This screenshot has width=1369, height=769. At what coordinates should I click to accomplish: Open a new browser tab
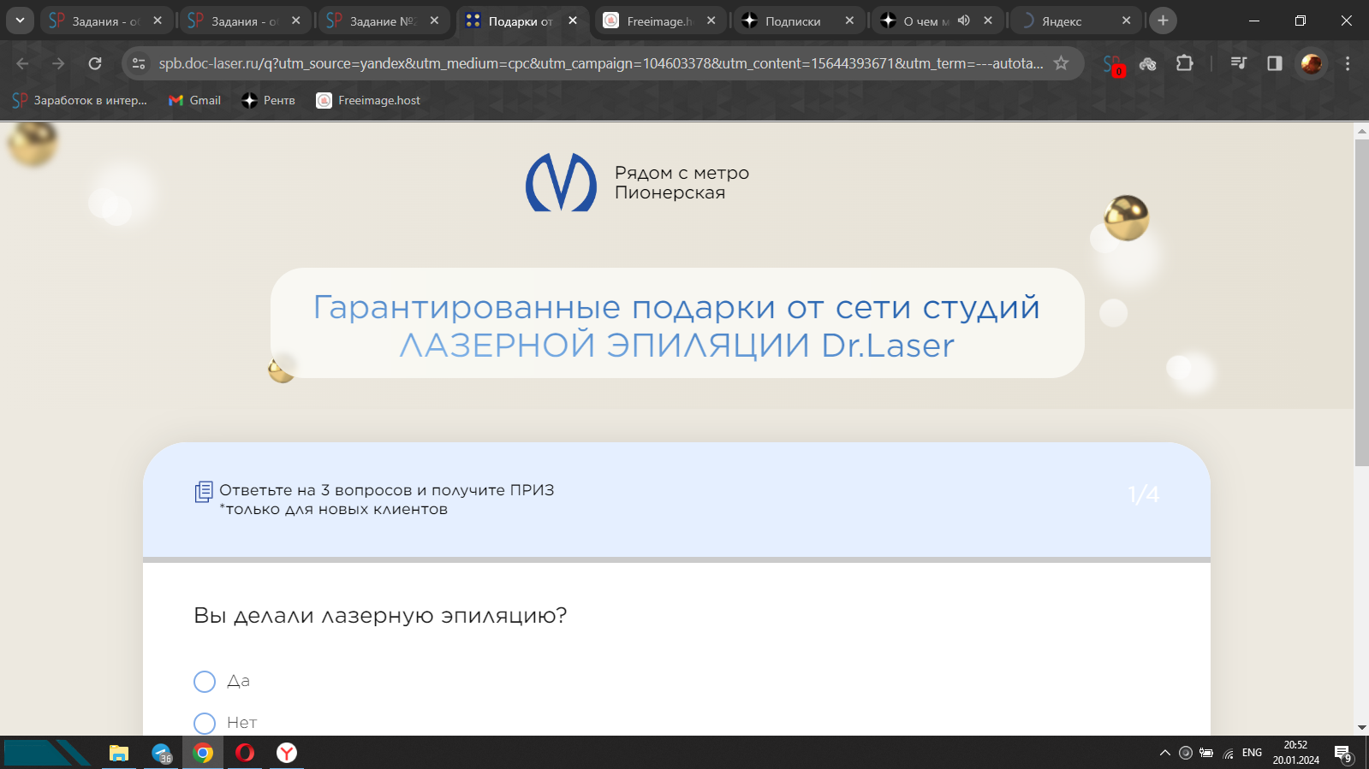1163,21
